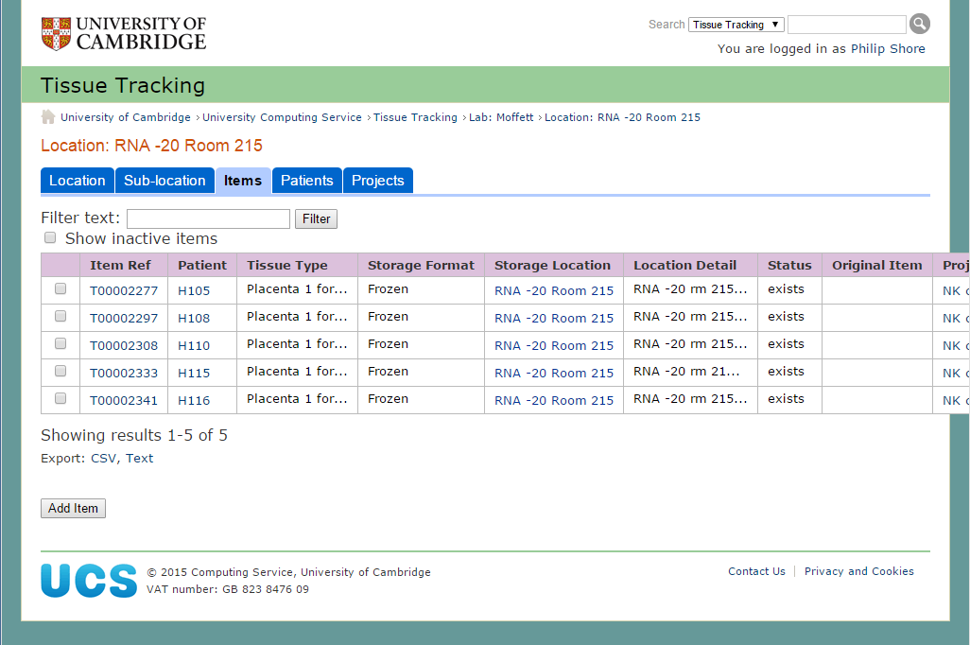
Task: Select the checkbox in row T00002333
Action: (61, 371)
